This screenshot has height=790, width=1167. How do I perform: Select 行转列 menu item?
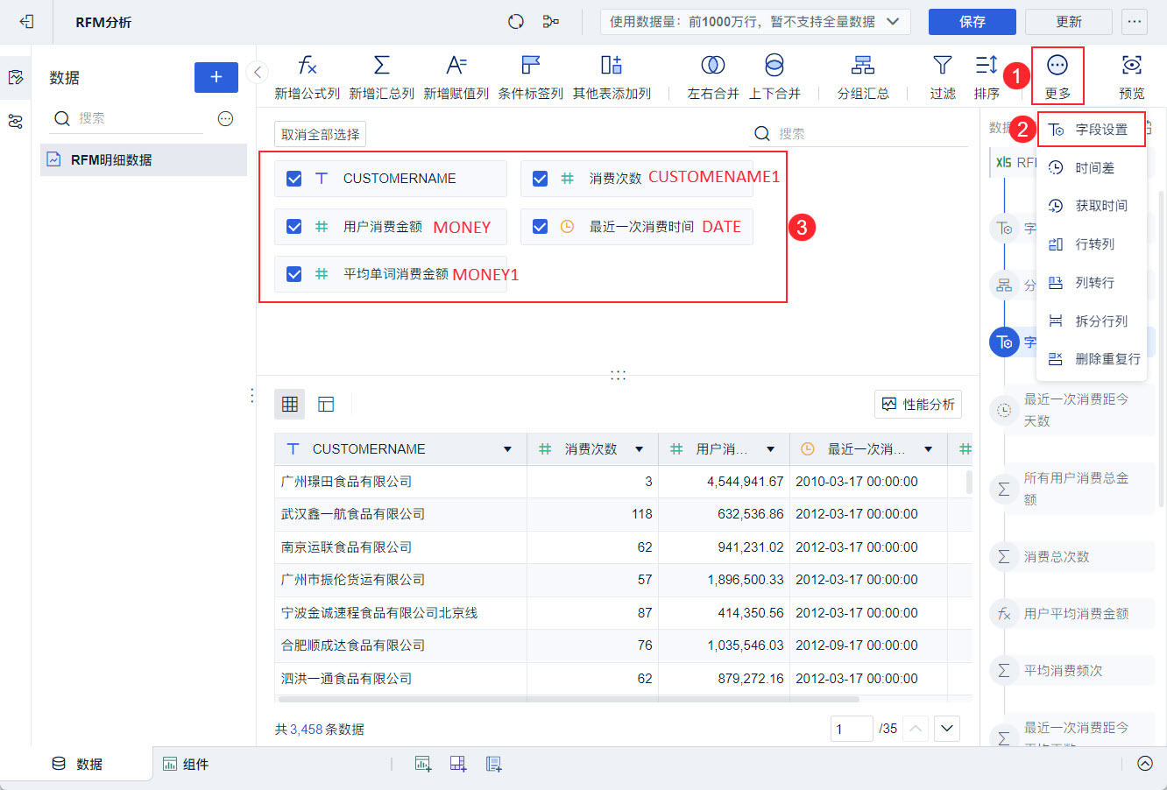[x=1092, y=244]
